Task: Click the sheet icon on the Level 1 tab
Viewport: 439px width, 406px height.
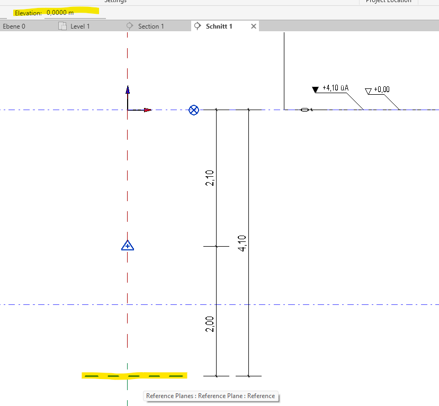Action: pos(62,25)
